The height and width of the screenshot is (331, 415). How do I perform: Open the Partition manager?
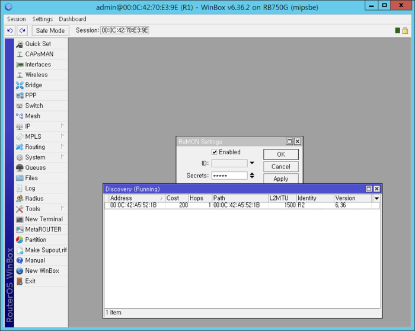[41, 240]
